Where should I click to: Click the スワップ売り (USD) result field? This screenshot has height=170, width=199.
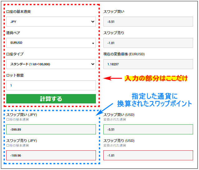(148, 155)
